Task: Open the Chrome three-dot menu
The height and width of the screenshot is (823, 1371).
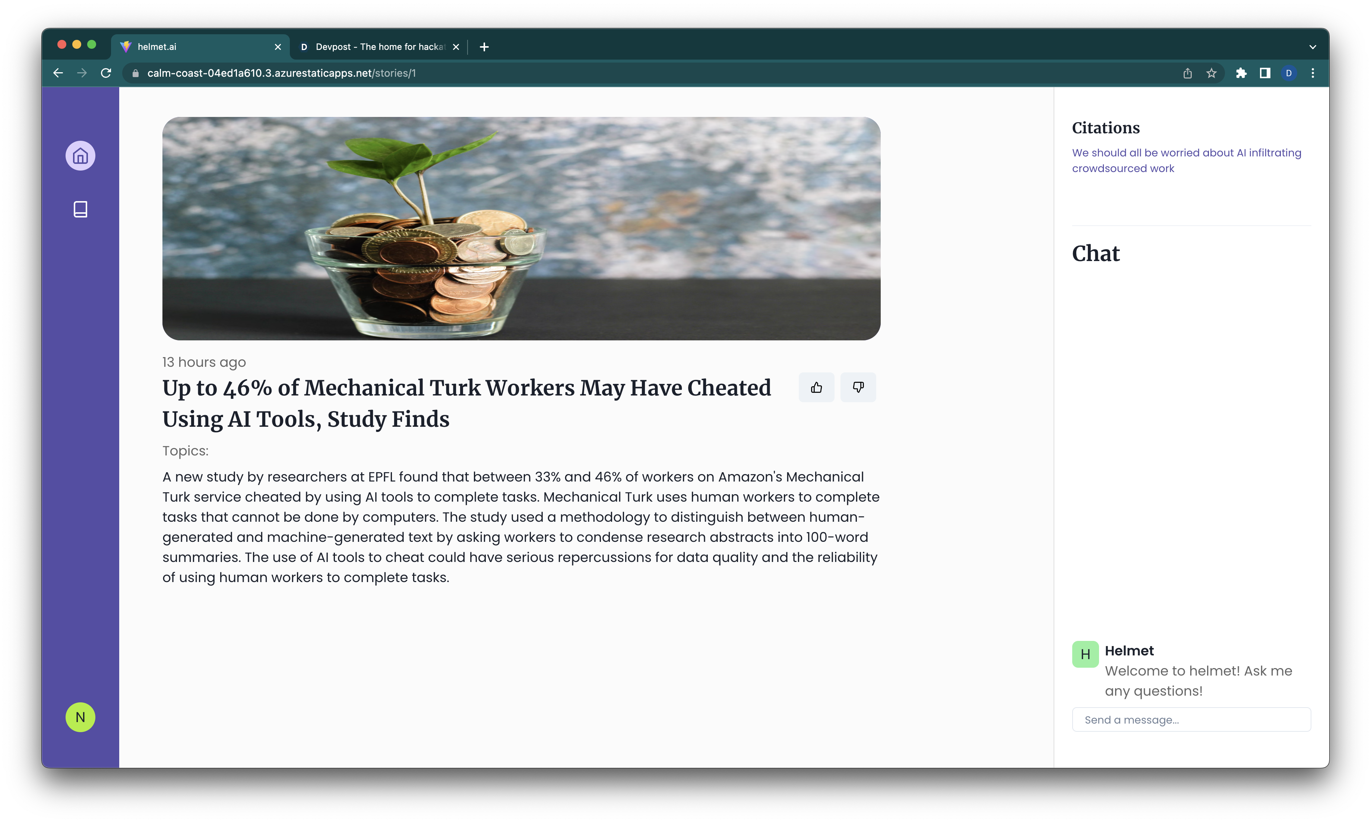Action: (1313, 73)
